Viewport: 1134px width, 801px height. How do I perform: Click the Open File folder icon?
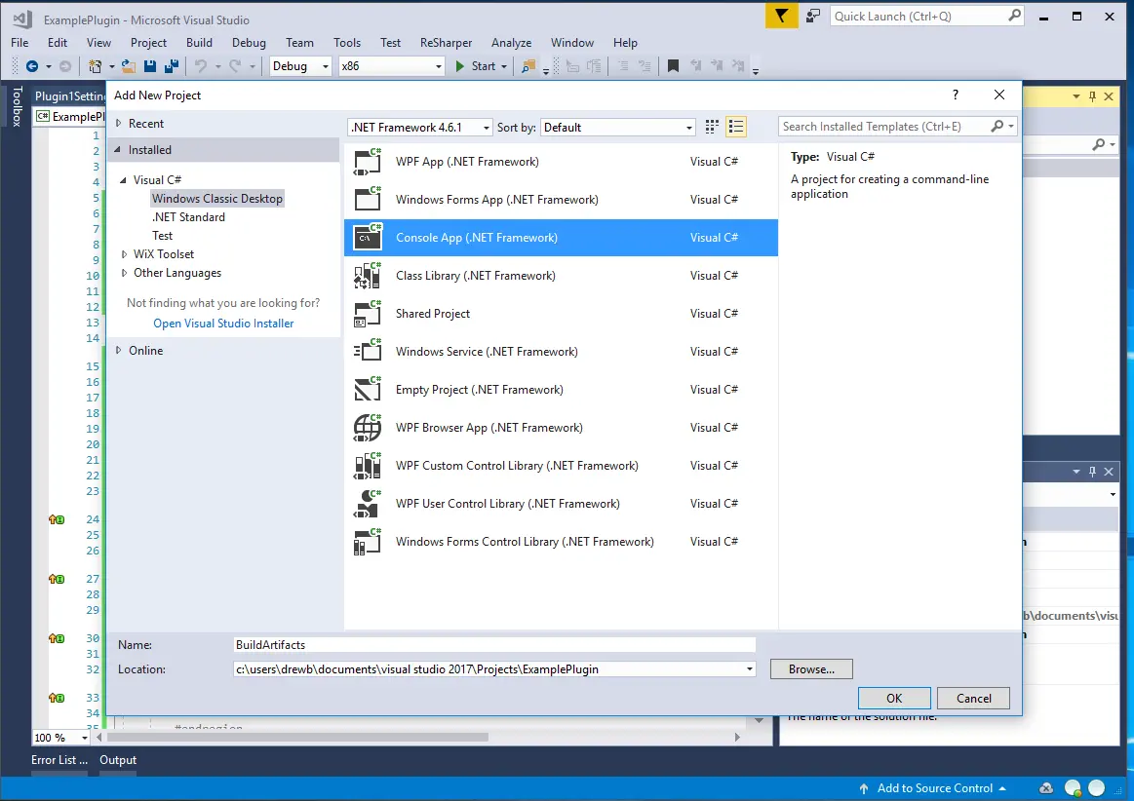tap(128, 66)
